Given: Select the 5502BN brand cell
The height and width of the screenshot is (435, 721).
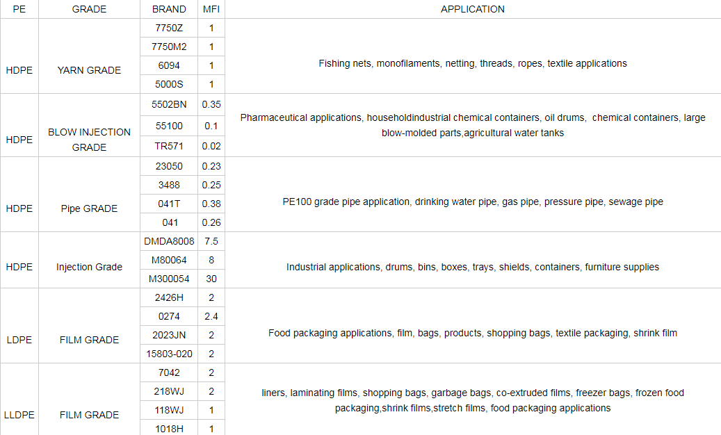Looking at the screenshot, I should click(x=168, y=104).
